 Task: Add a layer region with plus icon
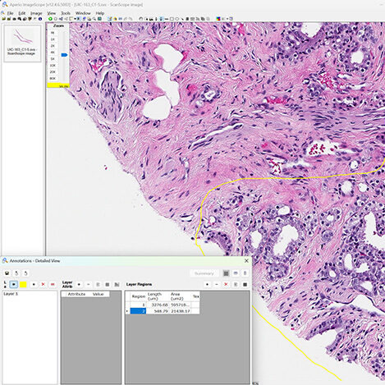pos(207,285)
